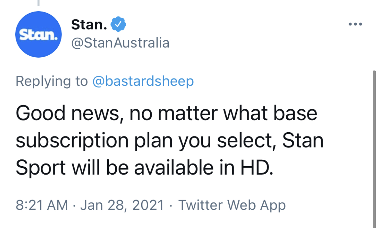Click the 'Good news, no matter' tweet line
Screen dimensions: 379x228
coord(166,113)
